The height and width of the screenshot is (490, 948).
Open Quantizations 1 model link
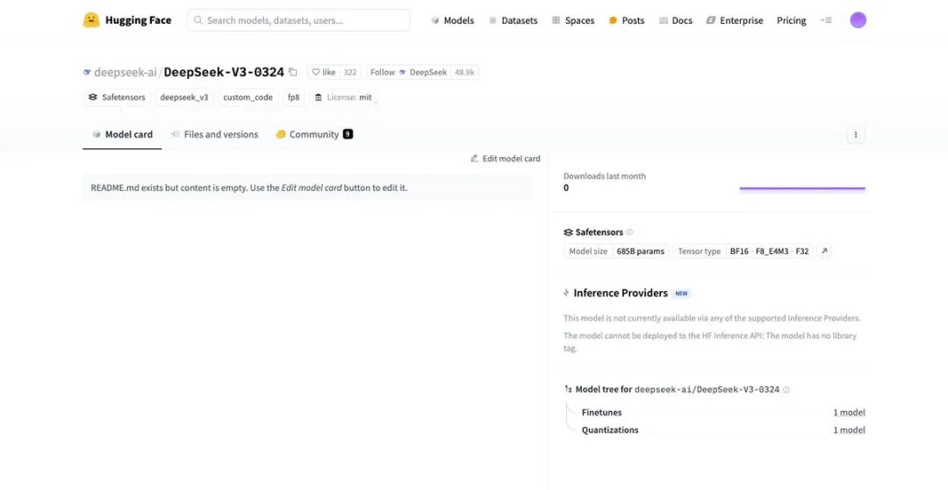tap(849, 430)
